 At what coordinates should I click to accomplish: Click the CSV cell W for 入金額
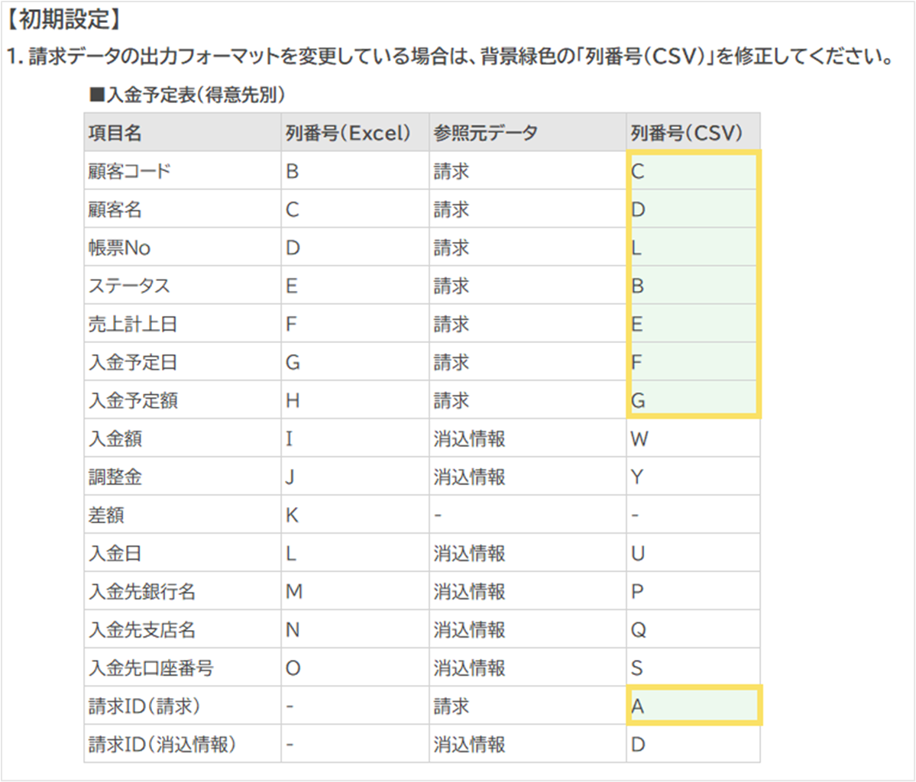coord(692,438)
